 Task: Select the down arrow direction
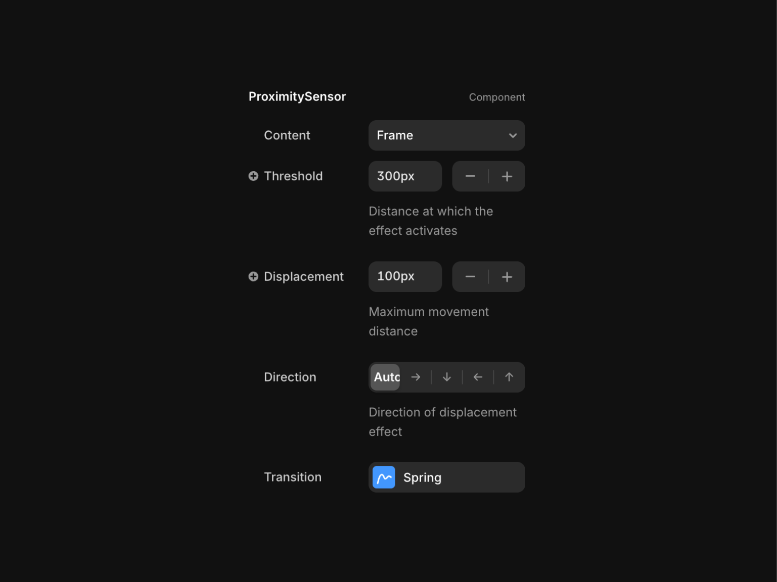pos(447,377)
